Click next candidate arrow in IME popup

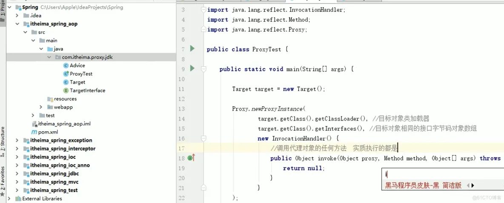tap(473, 185)
